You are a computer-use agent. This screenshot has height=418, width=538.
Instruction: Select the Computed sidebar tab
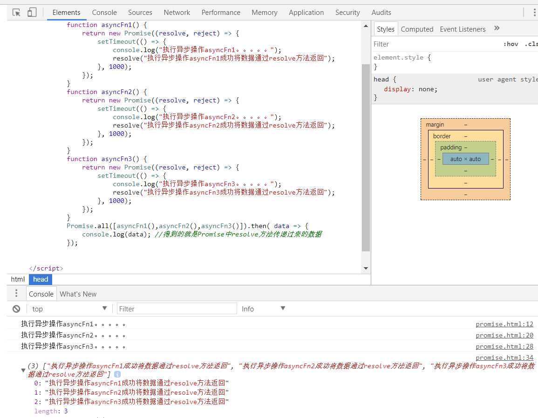point(417,29)
